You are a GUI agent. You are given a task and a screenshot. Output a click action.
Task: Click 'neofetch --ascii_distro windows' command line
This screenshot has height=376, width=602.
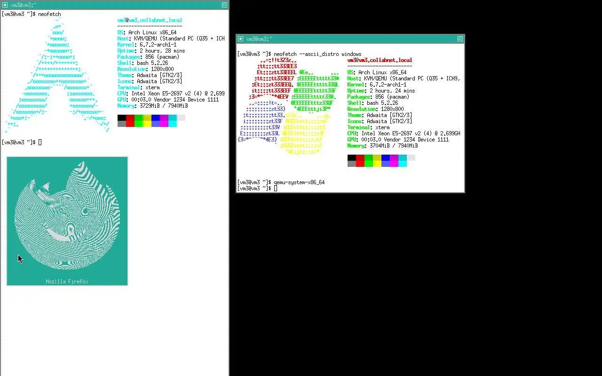tap(317, 54)
